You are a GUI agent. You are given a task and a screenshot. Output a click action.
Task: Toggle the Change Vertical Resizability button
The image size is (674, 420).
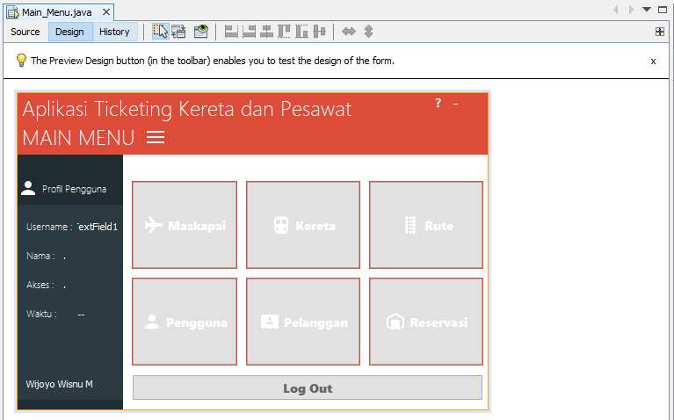(x=368, y=32)
